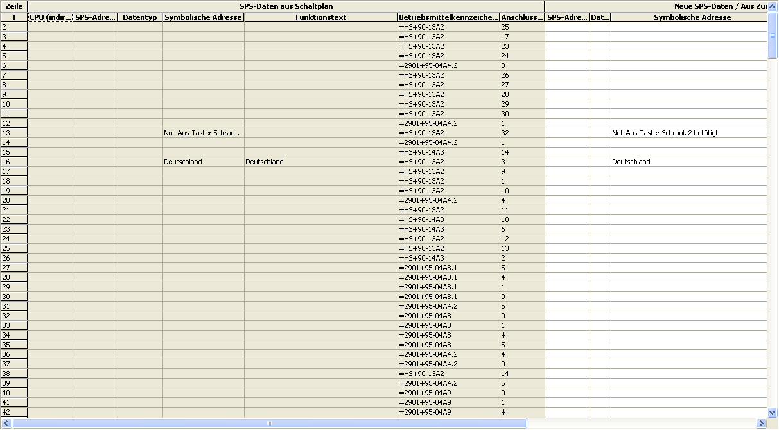Select 'Deutschland' in the Funktionstext column

pyautogui.click(x=320, y=162)
